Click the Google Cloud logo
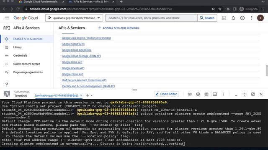This screenshot has height=150, width=268. (x=26, y=18)
